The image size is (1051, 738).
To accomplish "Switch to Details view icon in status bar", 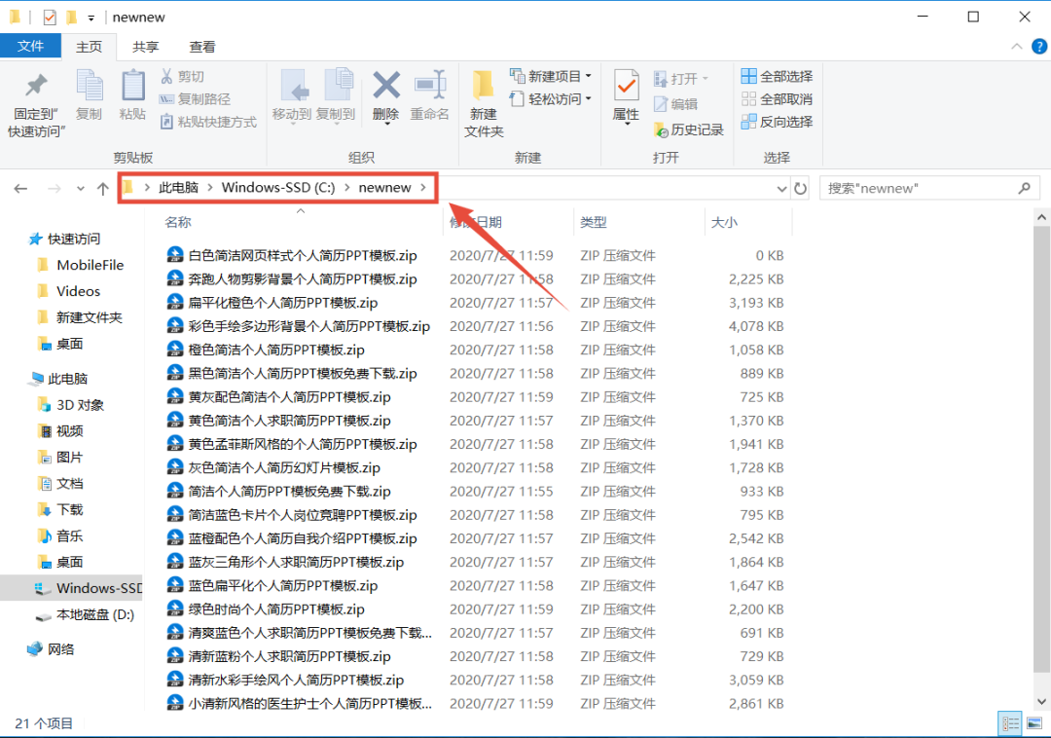I will (x=1010, y=724).
